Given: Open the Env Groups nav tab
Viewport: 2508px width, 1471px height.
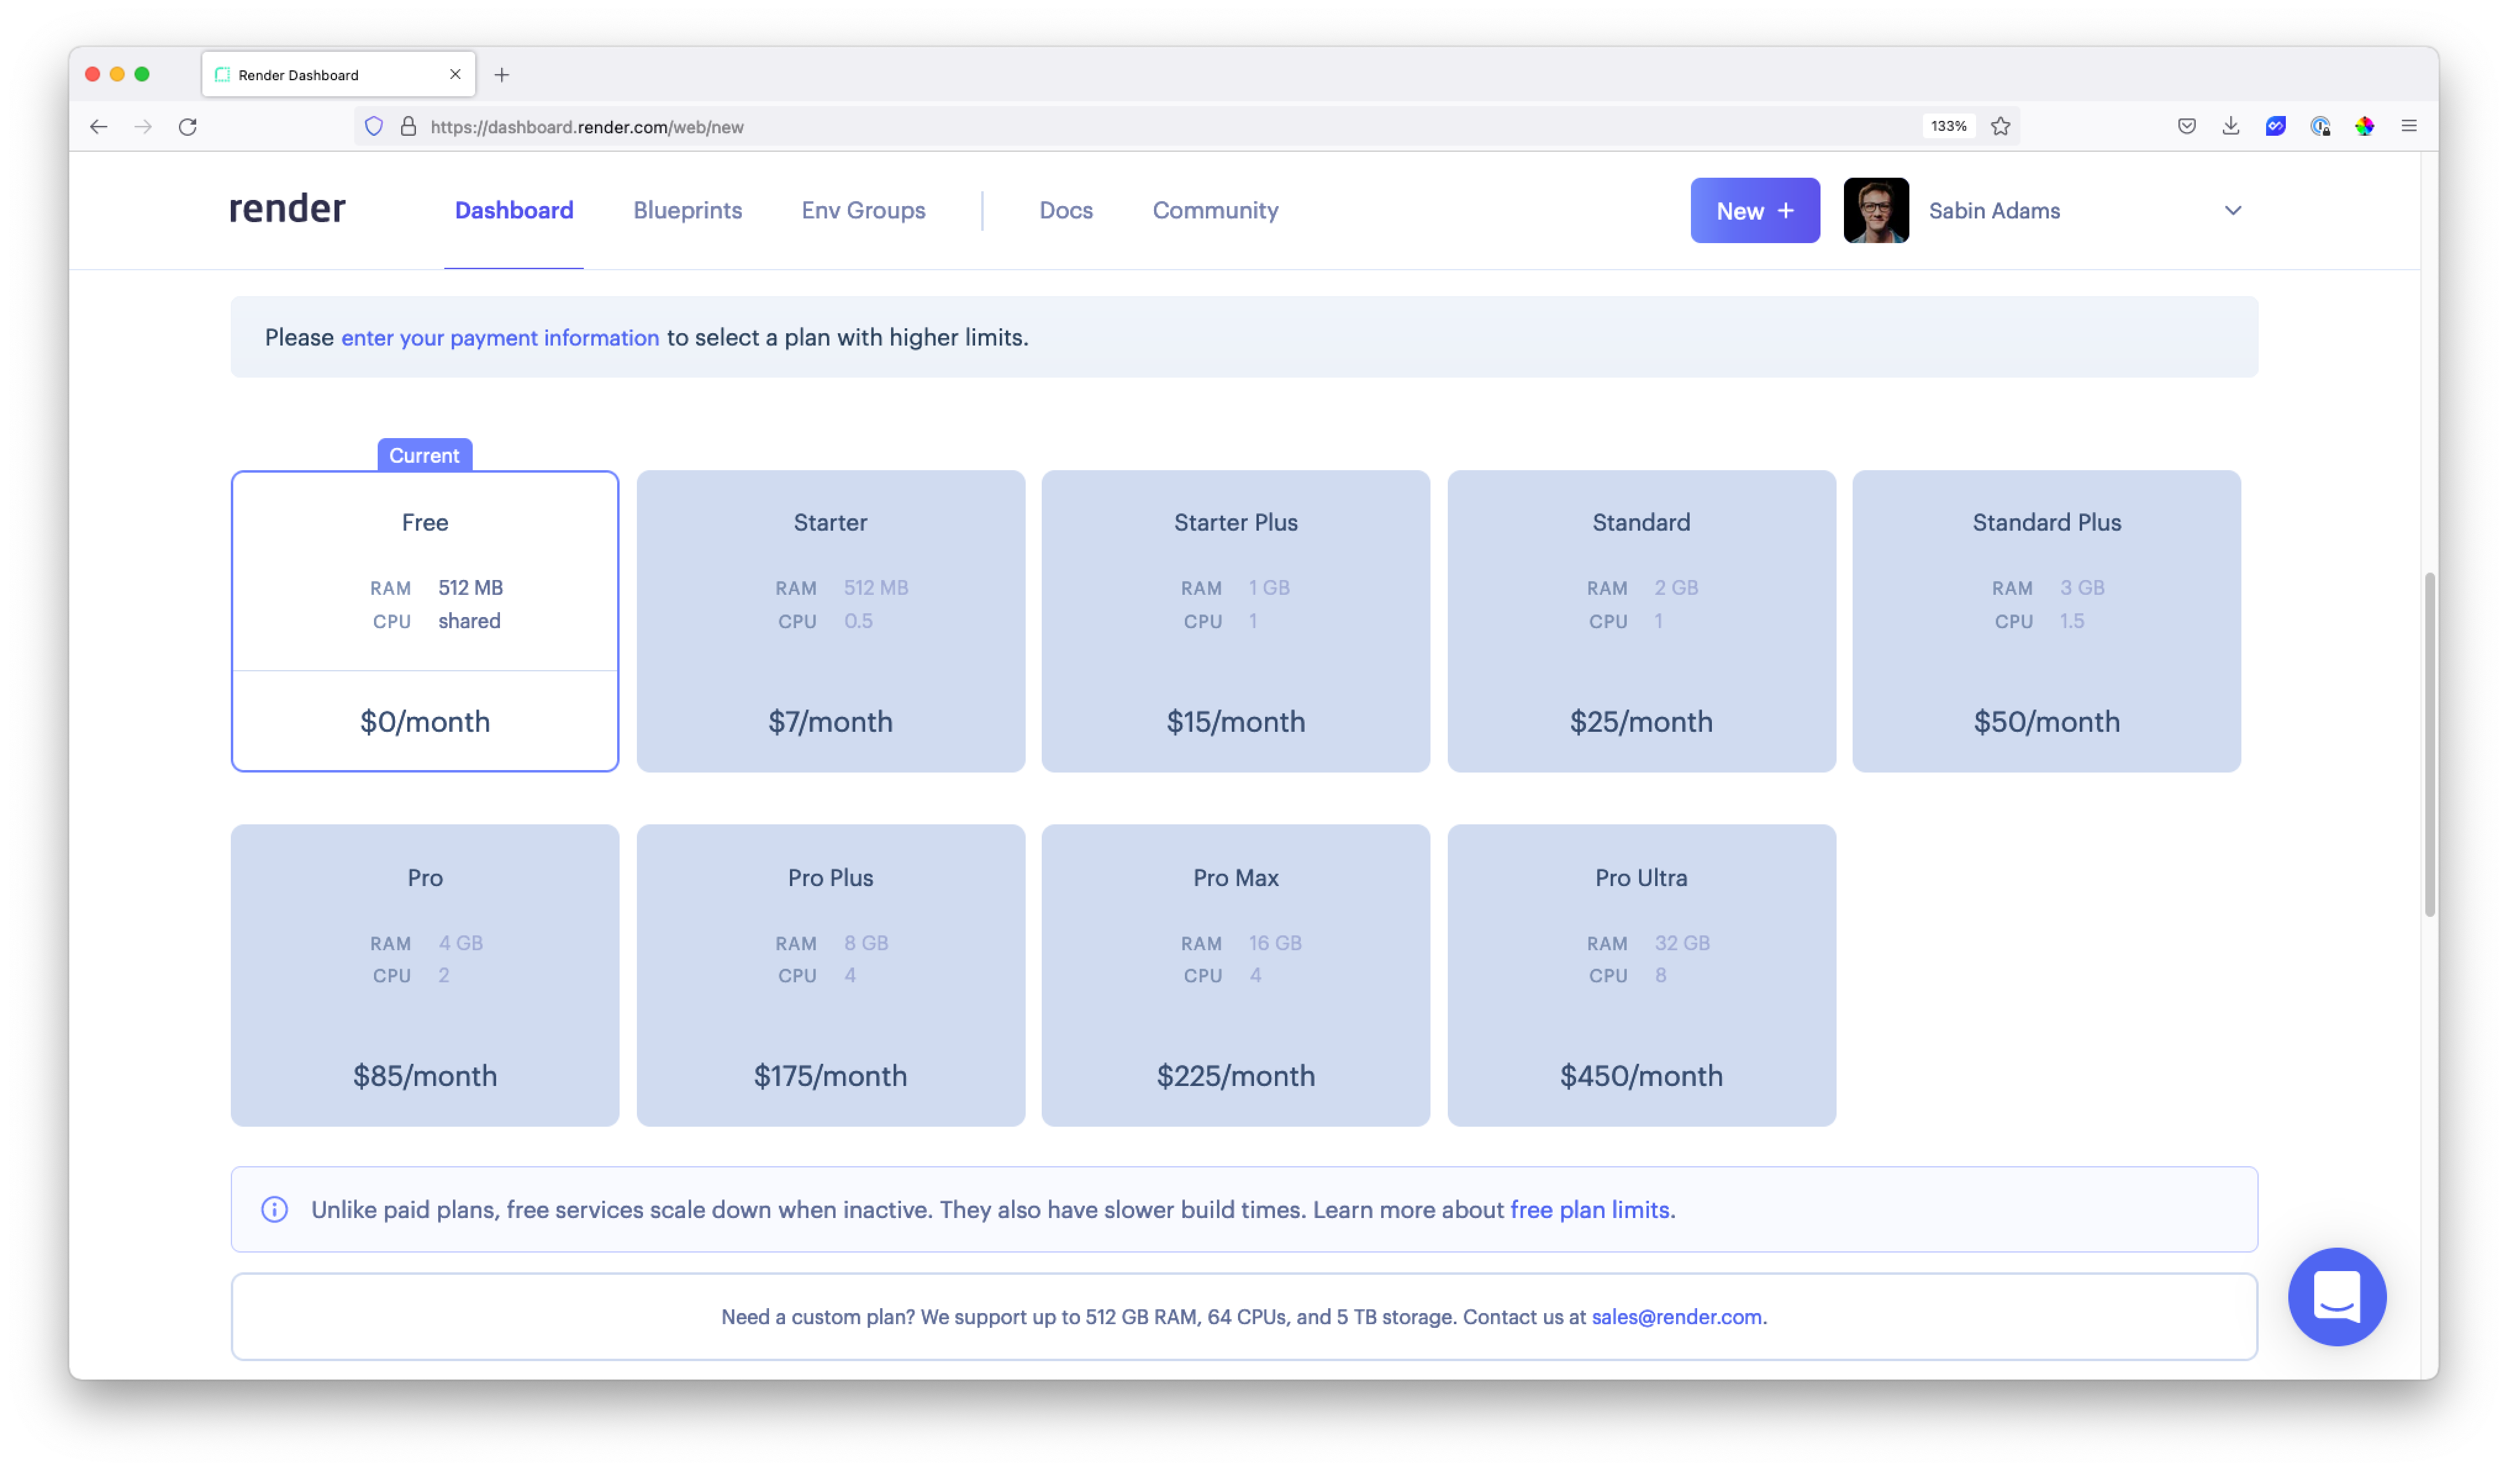Looking at the screenshot, I should tap(863, 211).
